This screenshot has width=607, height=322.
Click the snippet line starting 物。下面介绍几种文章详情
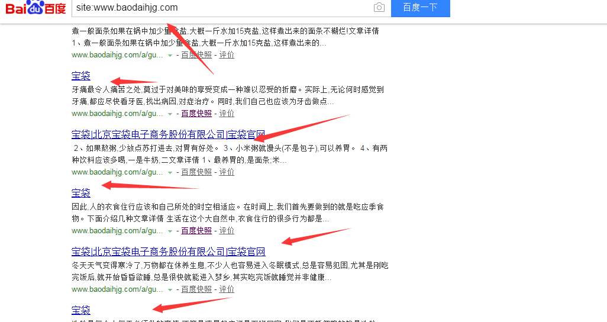click(x=201, y=218)
